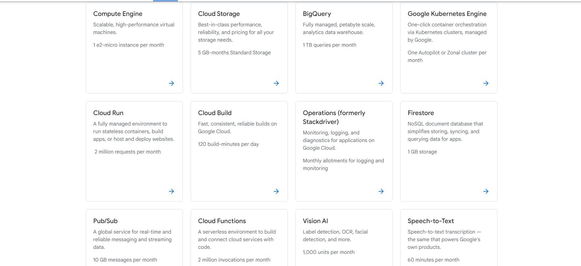This screenshot has height=266, width=581.
Task: Click "Speech-to-text transcription" description
Action: 444,239
